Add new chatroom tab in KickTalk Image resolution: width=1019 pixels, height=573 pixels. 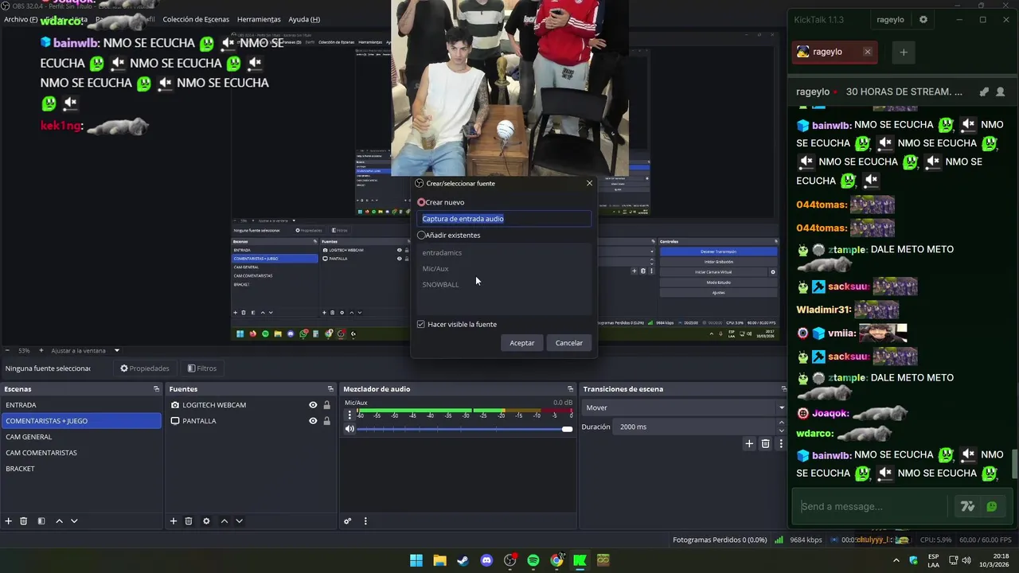coord(904,53)
